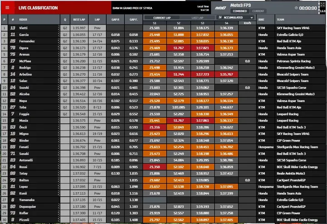Open the dotted options handle for Fernandez
Screen dimensions: 327x224
tap(59, 41)
